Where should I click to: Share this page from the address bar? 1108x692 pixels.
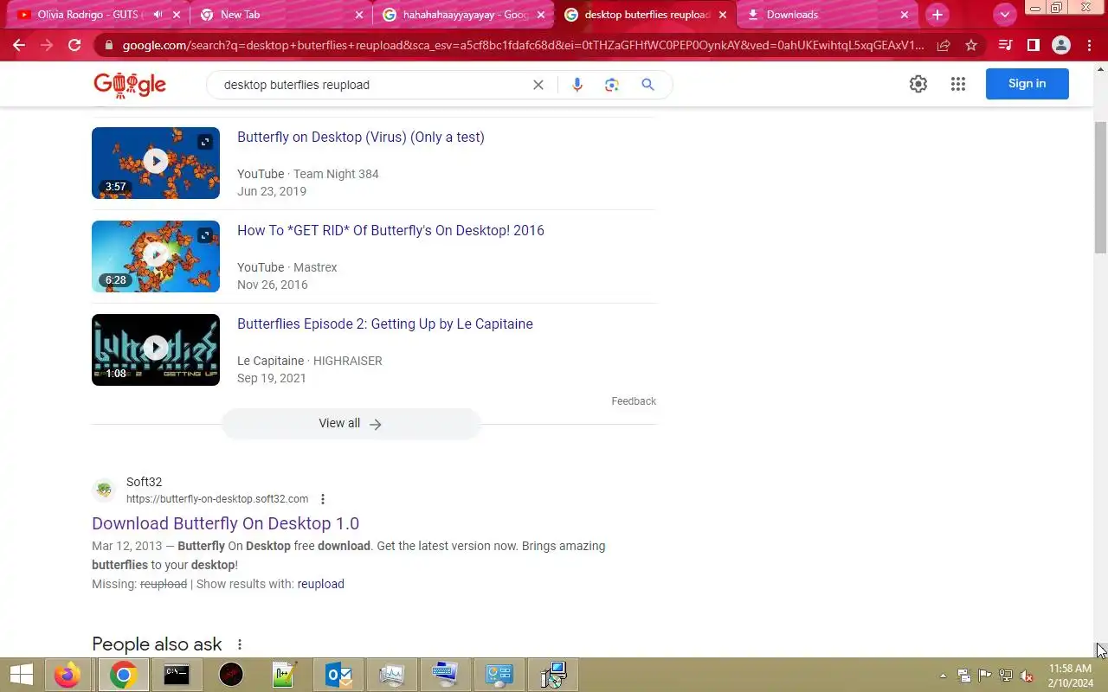point(944,45)
